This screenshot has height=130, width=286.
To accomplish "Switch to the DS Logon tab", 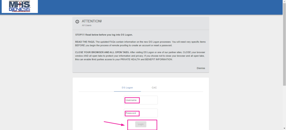I will [x=127, y=87].
